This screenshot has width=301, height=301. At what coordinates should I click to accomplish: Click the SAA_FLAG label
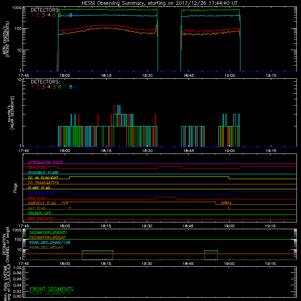(37, 198)
